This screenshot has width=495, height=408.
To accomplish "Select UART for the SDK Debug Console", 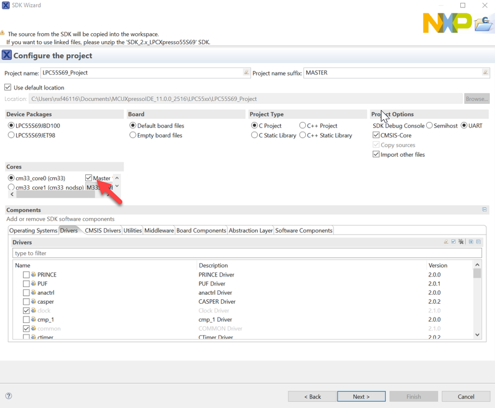I will pyautogui.click(x=464, y=126).
